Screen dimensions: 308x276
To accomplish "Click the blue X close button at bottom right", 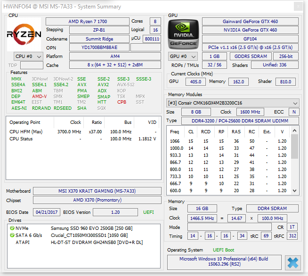I will (x=292, y=263).
